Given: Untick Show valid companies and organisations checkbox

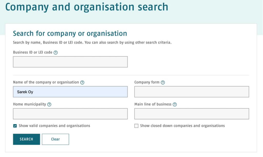Looking at the screenshot, I should pyautogui.click(x=15, y=126).
